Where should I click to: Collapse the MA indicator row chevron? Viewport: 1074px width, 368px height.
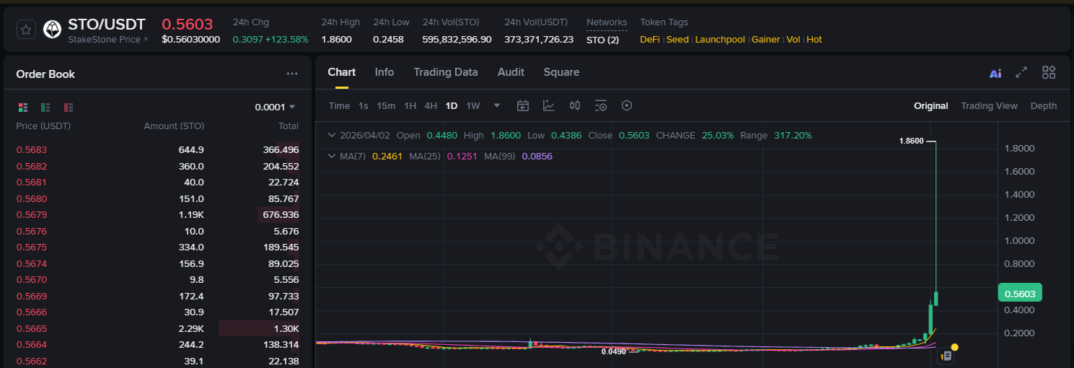332,156
